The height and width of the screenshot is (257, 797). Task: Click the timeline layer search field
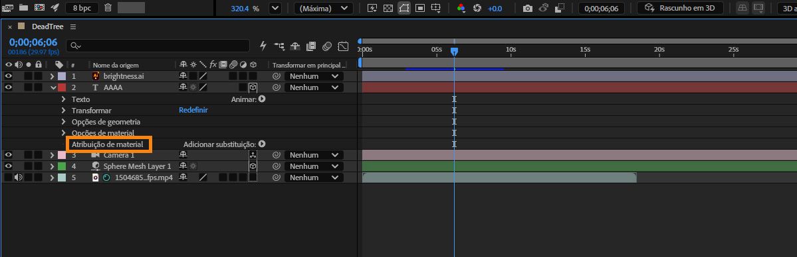pyautogui.click(x=158, y=46)
